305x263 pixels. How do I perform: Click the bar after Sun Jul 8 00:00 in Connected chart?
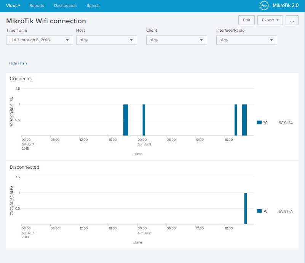[x=144, y=120]
